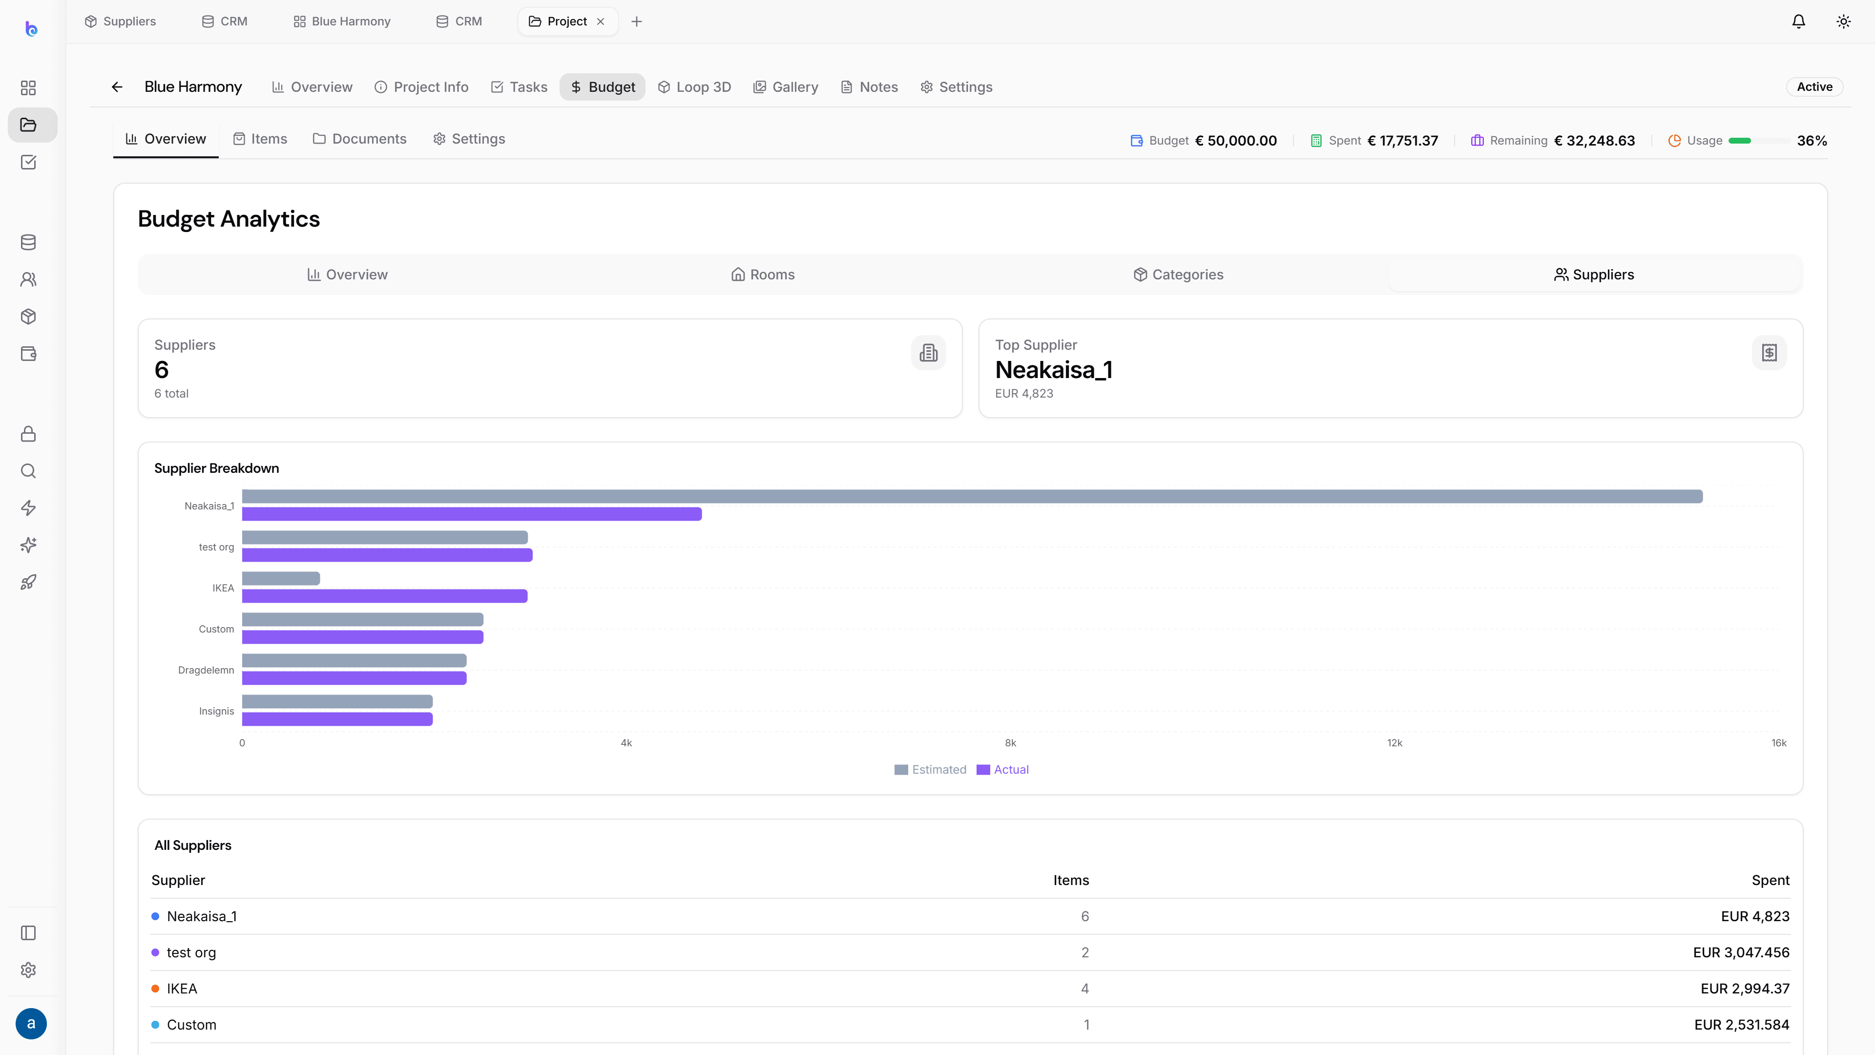Switch to the Categories analytics tab
1875x1055 pixels.
[1178, 274]
